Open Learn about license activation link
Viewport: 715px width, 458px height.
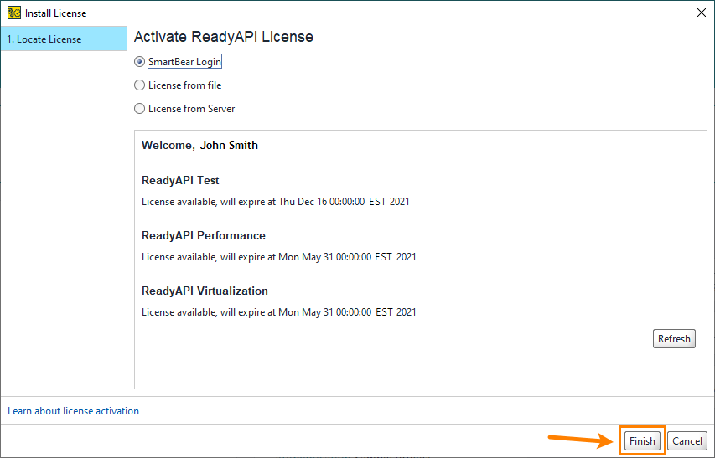74,410
